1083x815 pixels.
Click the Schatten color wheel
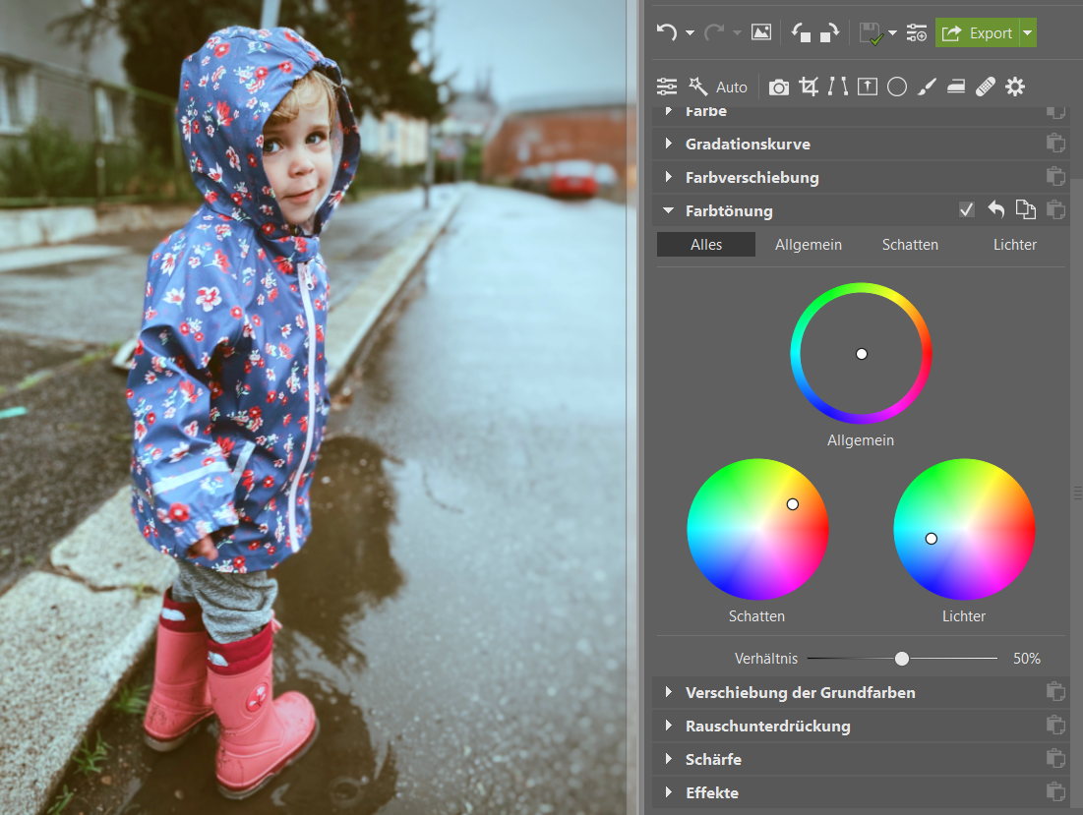[x=757, y=529]
